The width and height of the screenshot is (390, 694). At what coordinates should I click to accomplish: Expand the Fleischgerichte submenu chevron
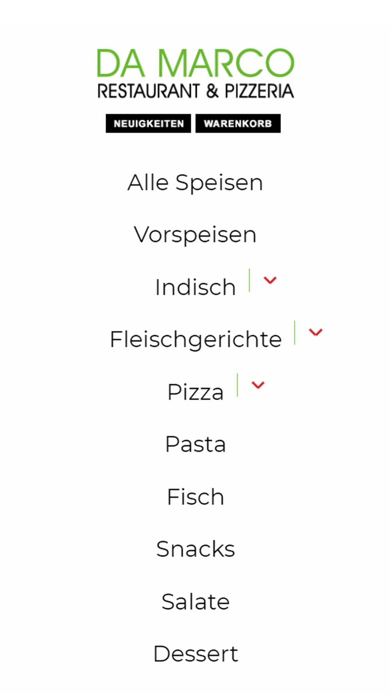316,332
